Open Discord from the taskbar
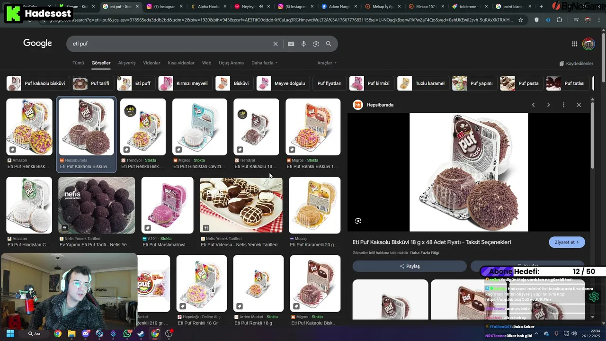Viewport: 606px width, 341px height. [x=85, y=333]
